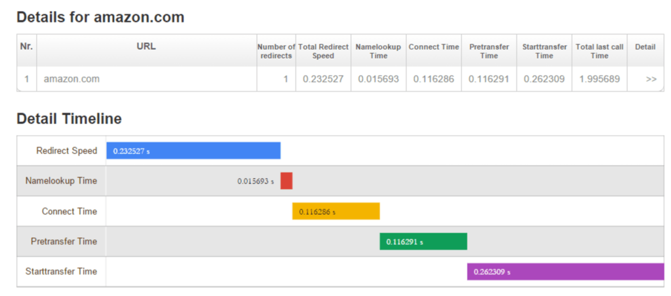The height and width of the screenshot is (296, 671).
Task: Open the amazon.com URL entry
Action: [71, 79]
